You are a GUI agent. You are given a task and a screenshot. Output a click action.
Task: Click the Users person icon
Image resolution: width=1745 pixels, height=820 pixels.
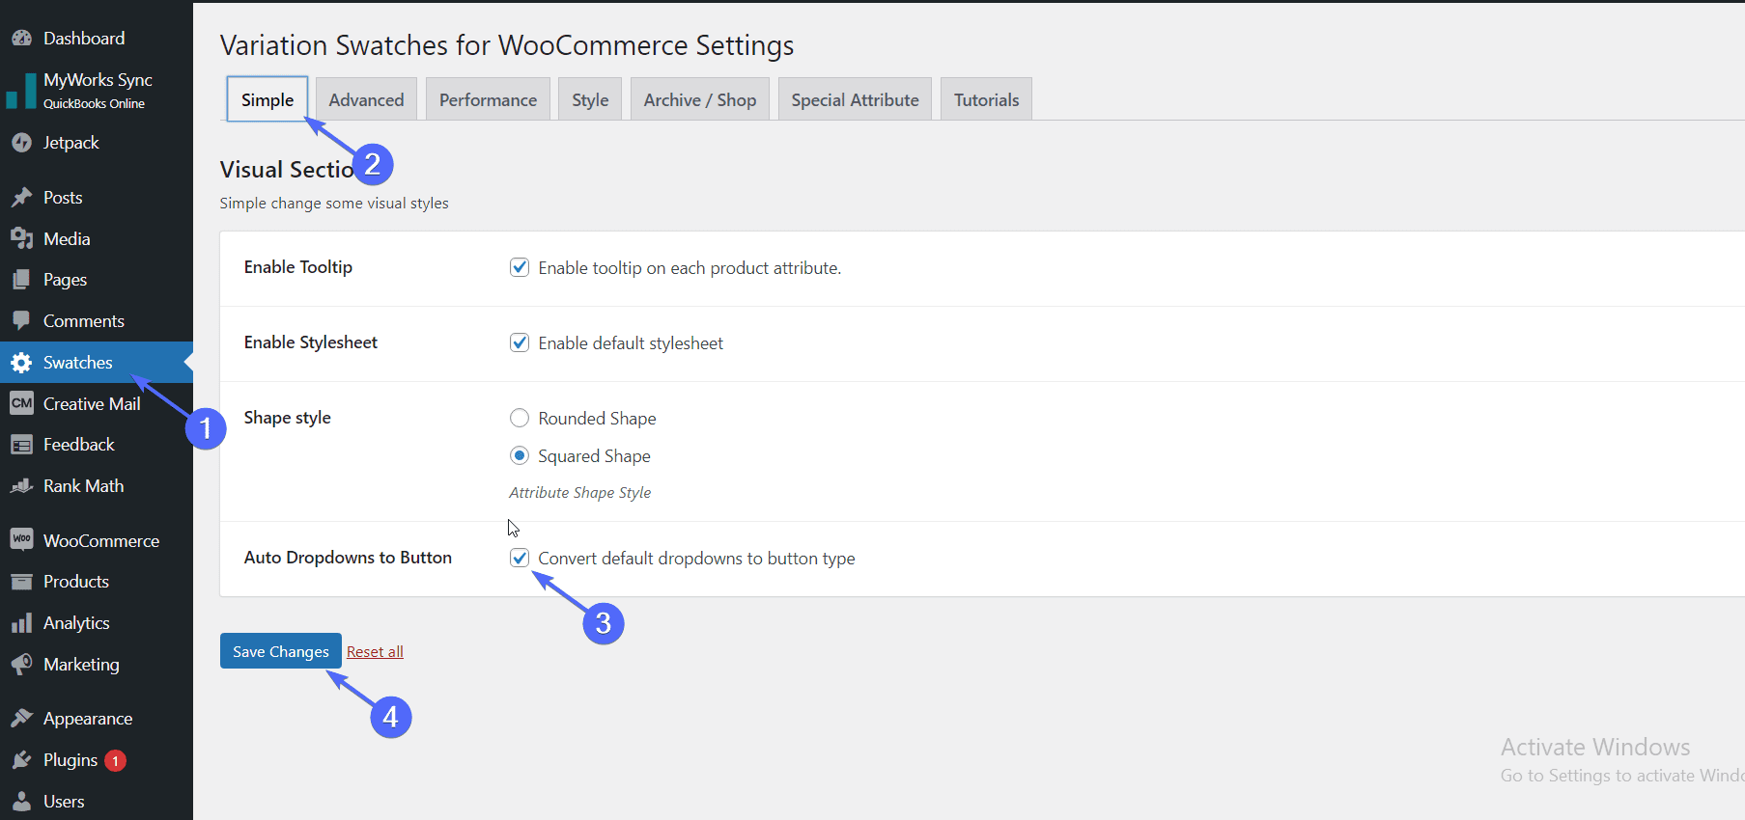21,802
